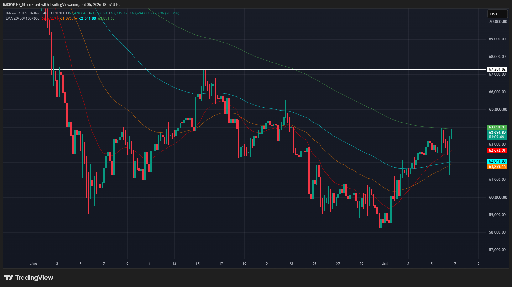
Task: Click the 69,000.00 price axis label
Action: click(x=497, y=39)
